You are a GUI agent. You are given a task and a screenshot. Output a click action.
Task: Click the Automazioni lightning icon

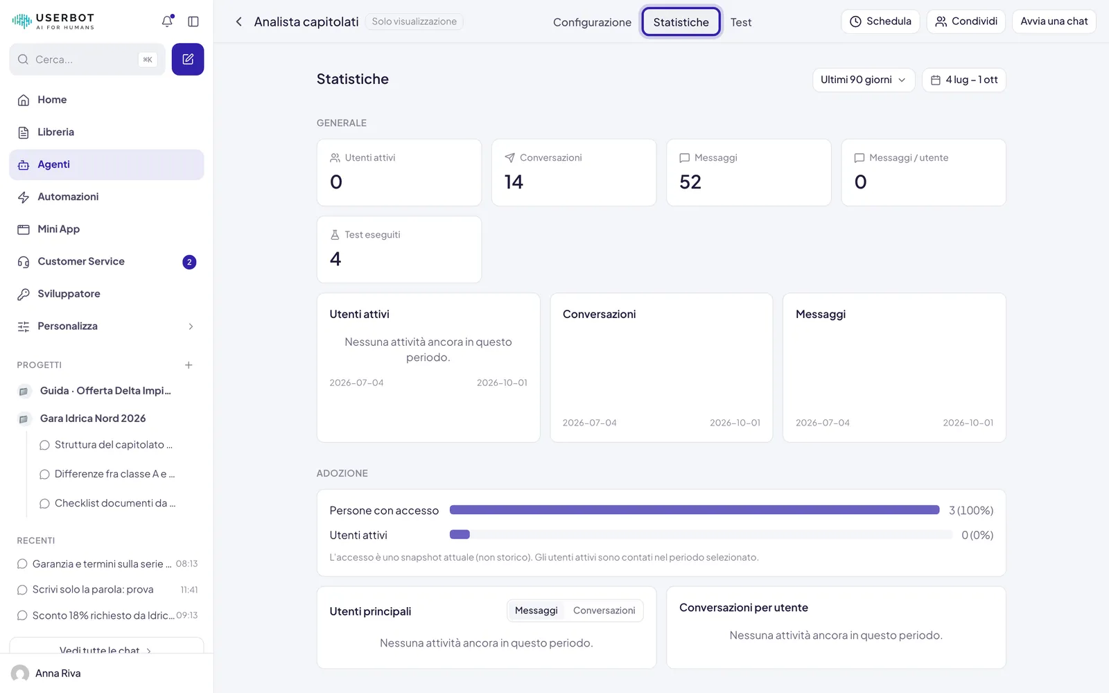[24, 197]
